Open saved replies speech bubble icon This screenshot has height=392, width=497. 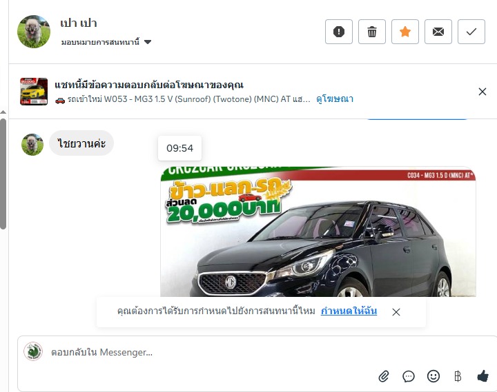pos(409,376)
